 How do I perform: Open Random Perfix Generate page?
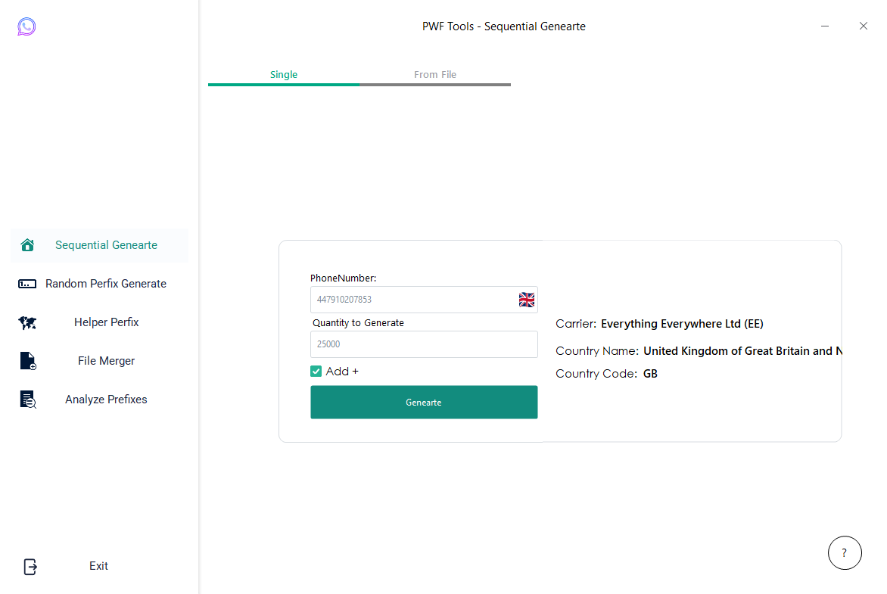point(106,284)
